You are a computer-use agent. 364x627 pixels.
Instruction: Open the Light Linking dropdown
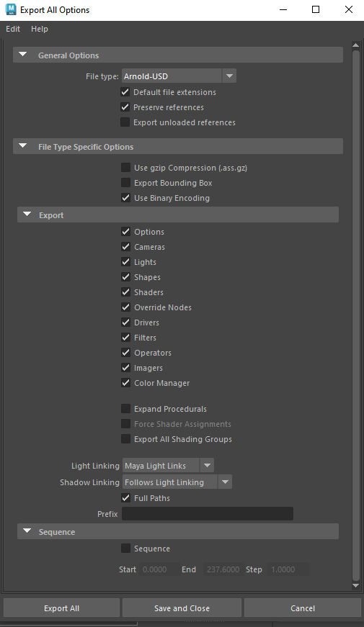coord(168,466)
